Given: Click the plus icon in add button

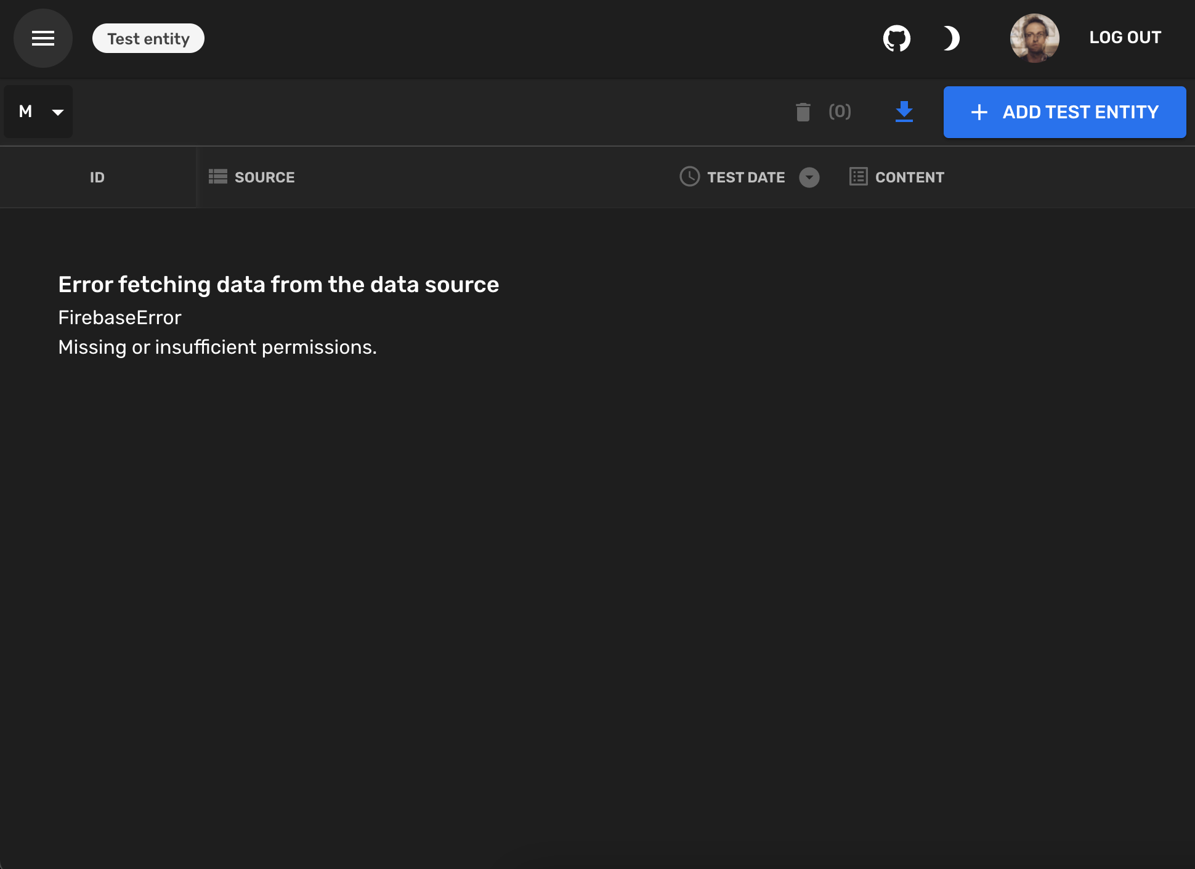Looking at the screenshot, I should pos(979,112).
